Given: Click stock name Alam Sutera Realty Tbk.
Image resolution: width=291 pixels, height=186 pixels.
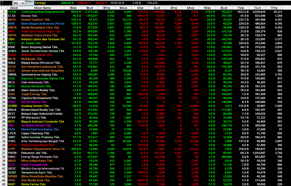Looking at the screenshot, I should coord(38,90).
